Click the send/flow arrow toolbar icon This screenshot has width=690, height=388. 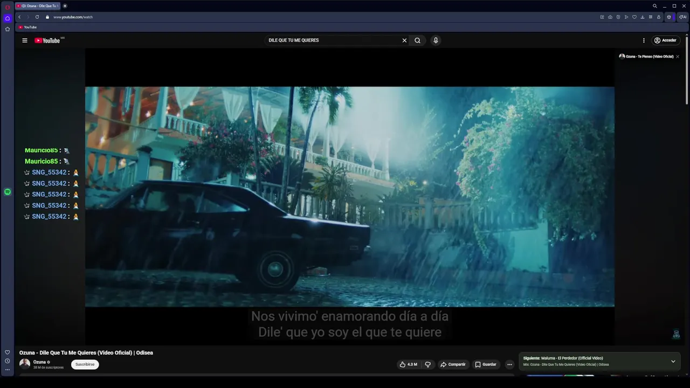point(626,17)
